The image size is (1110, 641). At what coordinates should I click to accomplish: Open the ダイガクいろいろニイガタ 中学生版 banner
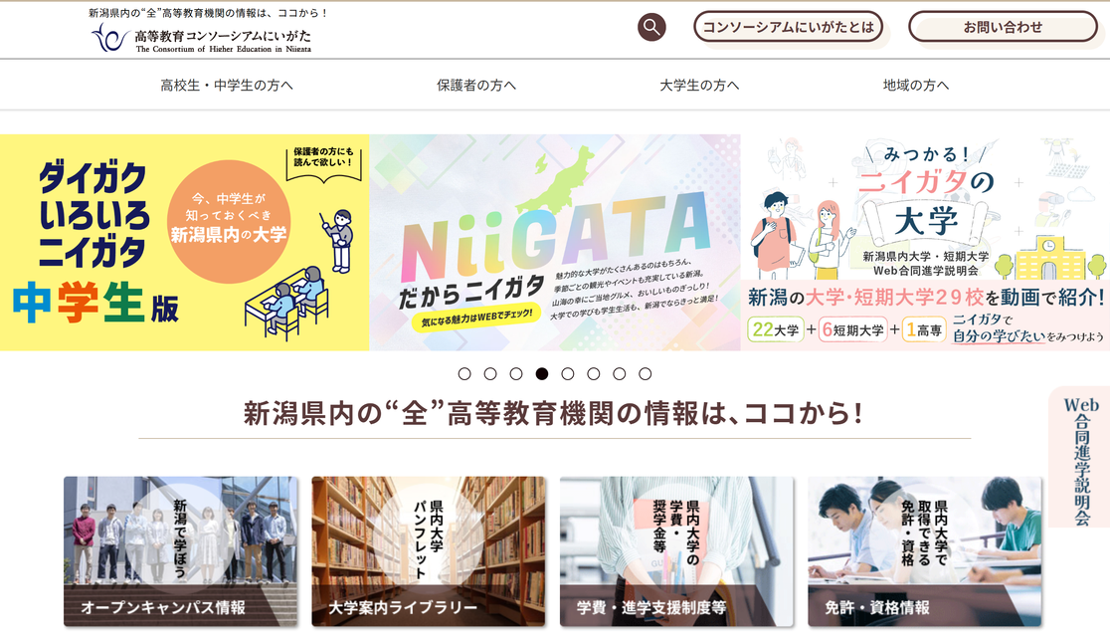[184, 242]
